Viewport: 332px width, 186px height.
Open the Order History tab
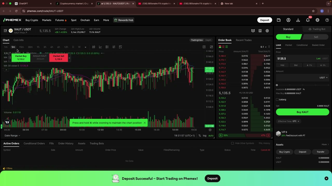(x=66, y=143)
